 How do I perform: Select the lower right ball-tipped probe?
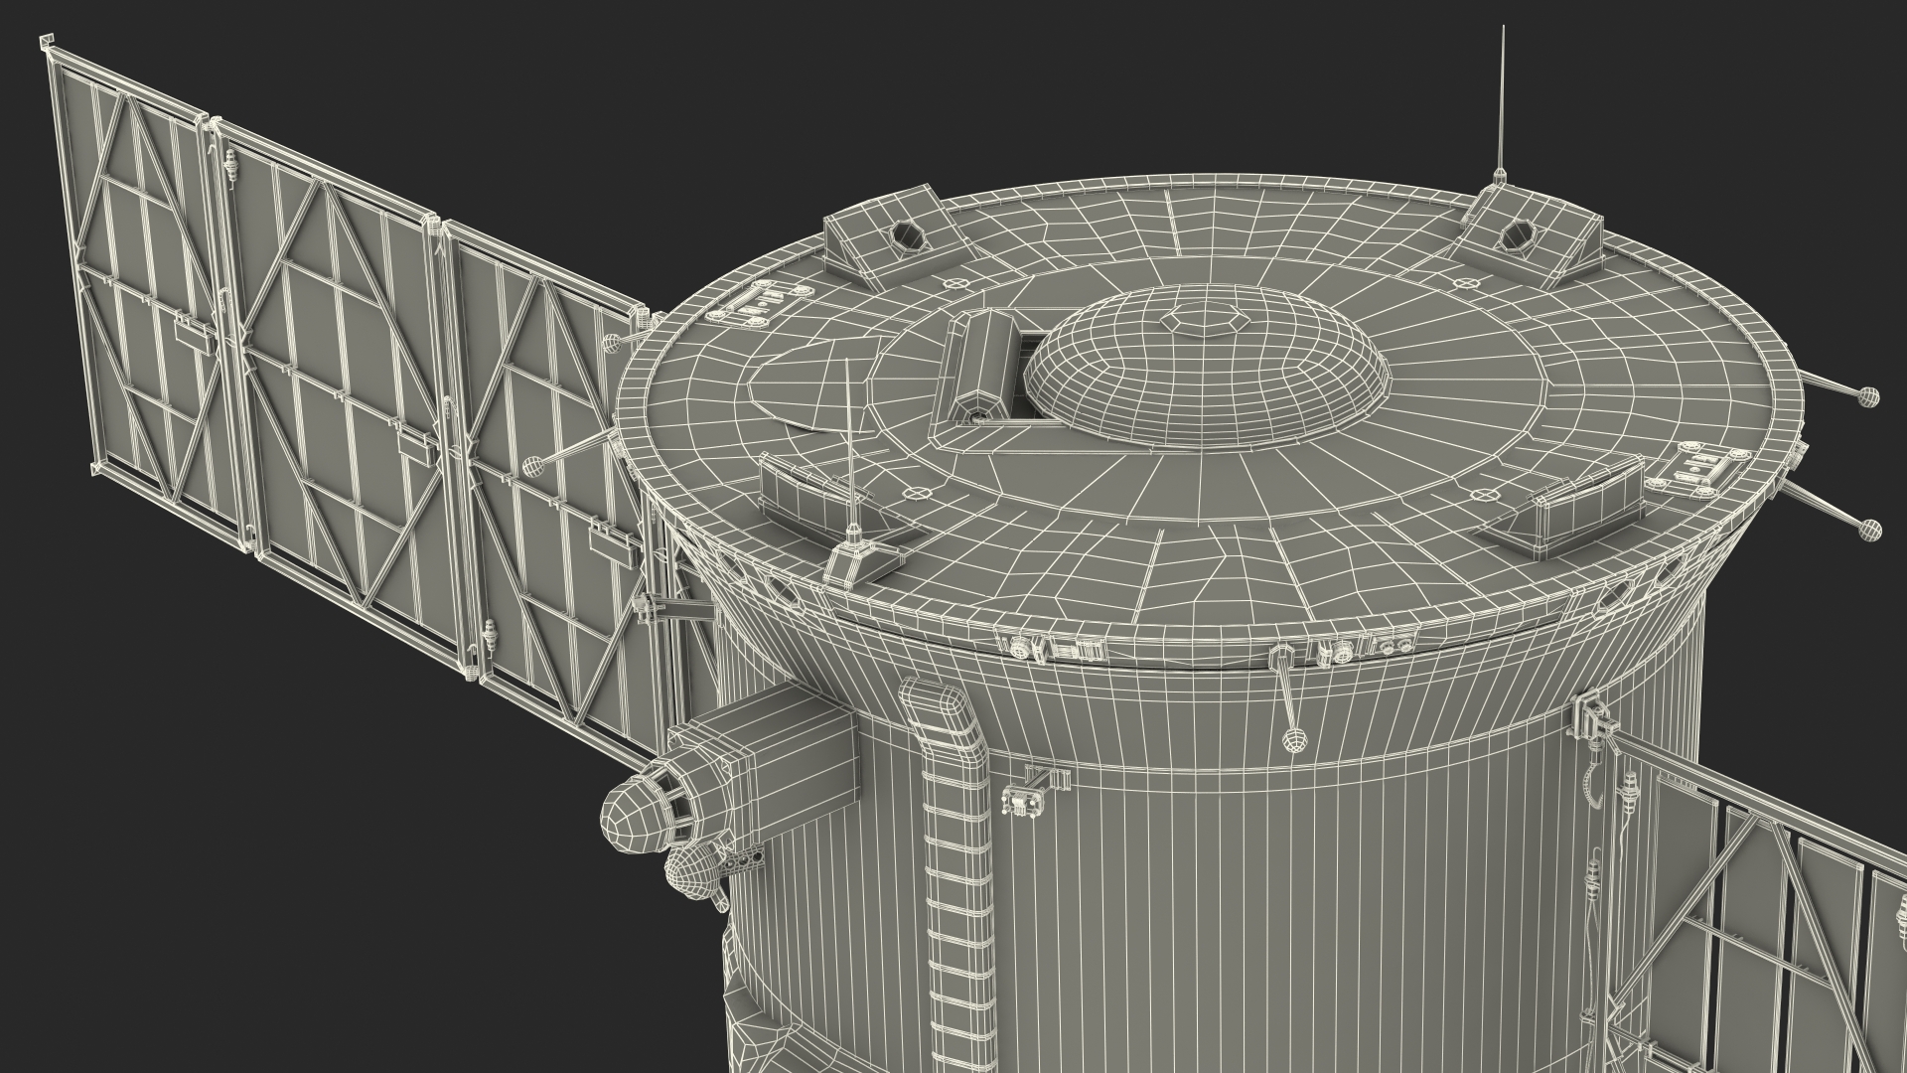coord(1868,530)
